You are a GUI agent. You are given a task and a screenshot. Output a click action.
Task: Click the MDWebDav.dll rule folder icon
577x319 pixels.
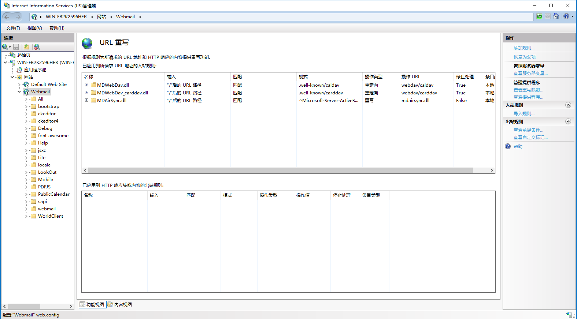[x=93, y=85]
